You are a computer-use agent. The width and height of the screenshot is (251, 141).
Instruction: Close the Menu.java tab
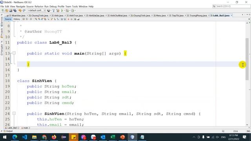click(167, 16)
